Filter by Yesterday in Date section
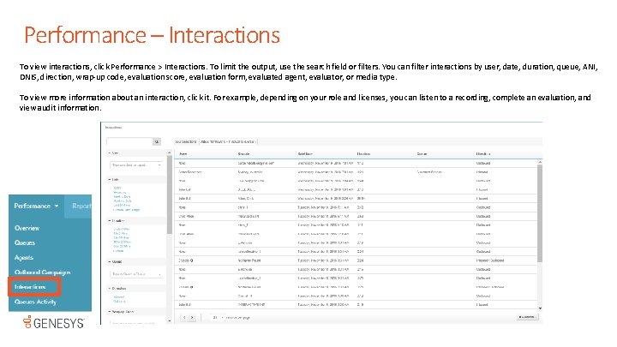617x347 pixels. tap(120, 193)
